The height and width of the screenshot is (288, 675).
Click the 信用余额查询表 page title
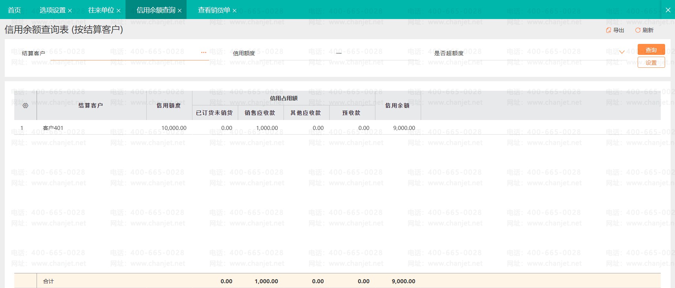tap(64, 29)
